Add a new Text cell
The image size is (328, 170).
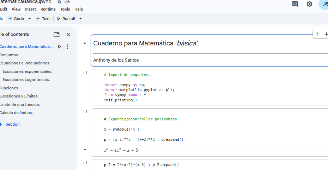(x=43, y=19)
